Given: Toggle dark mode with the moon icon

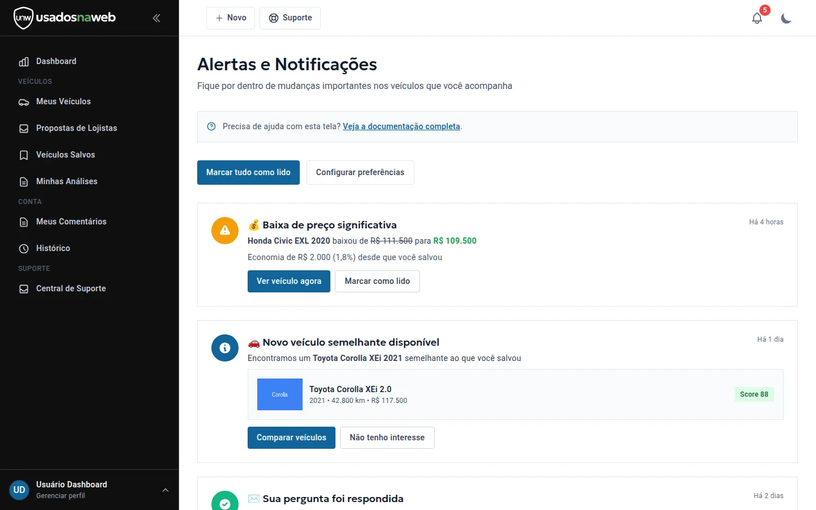Looking at the screenshot, I should [x=786, y=18].
